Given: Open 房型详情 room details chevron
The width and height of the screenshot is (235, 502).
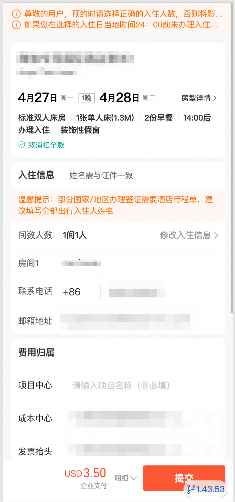Looking at the screenshot, I should pyautogui.click(x=215, y=98).
